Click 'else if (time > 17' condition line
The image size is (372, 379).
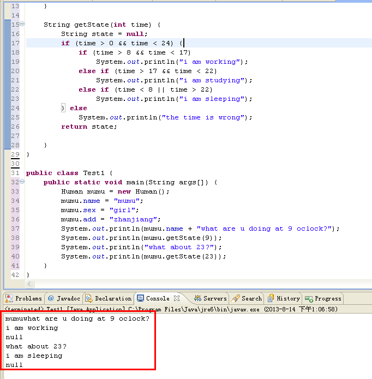148,71
